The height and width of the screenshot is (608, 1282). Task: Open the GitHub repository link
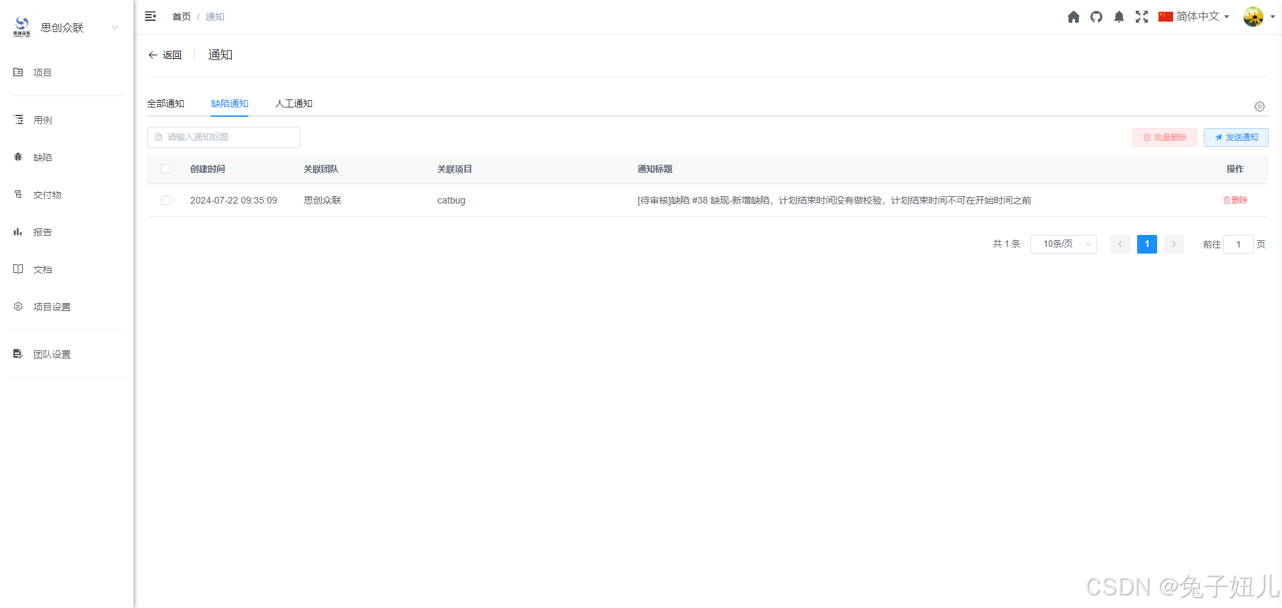click(x=1096, y=17)
